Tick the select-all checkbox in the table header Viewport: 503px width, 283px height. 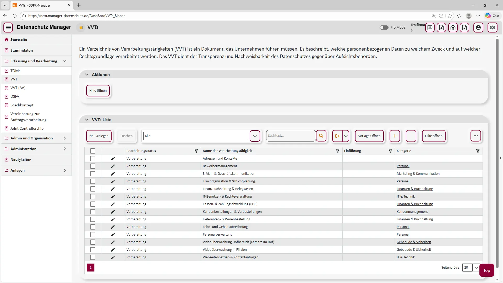tap(93, 151)
